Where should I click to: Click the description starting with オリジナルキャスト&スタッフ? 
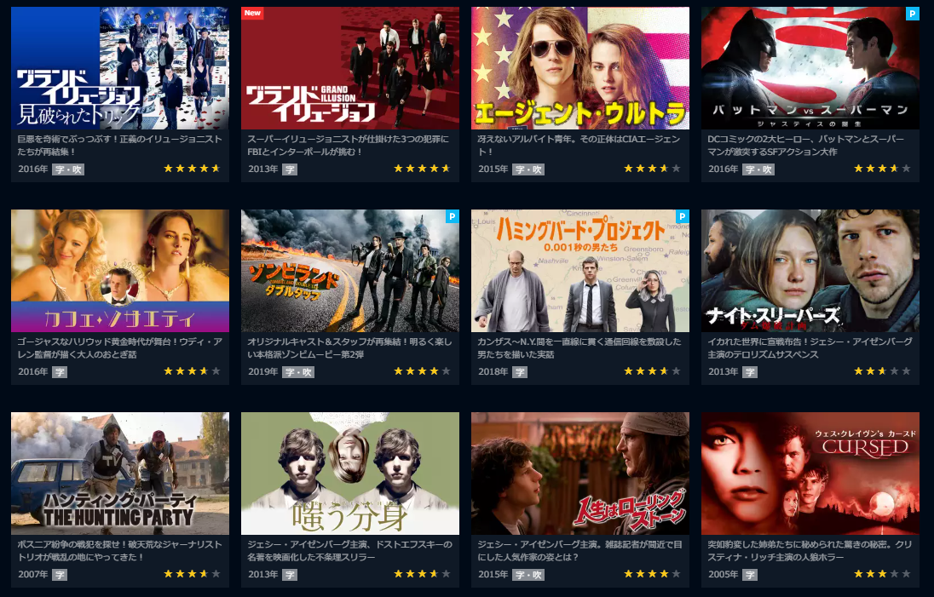349,347
